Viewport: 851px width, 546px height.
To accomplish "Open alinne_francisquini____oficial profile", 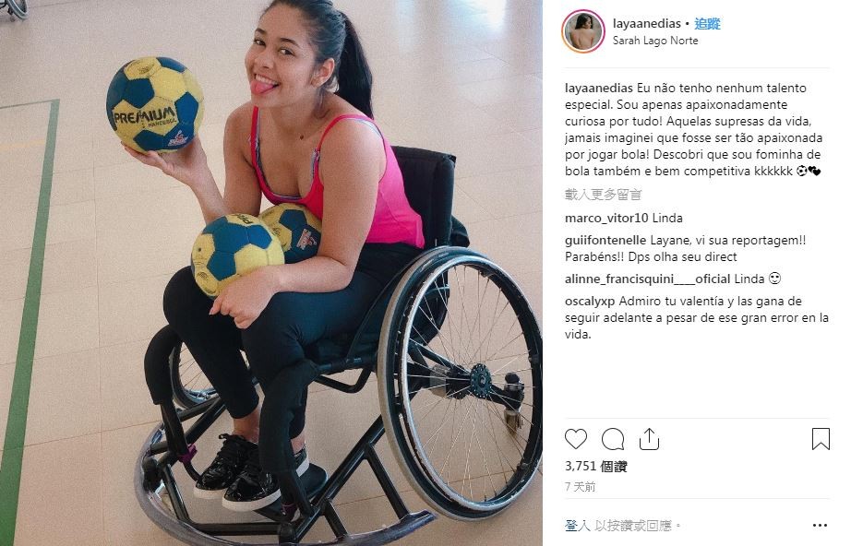I will [x=647, y=279].
